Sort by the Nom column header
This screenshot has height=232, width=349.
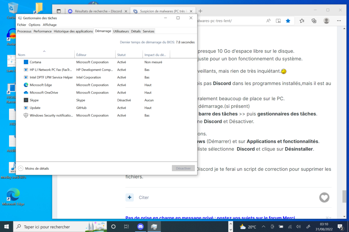tap(22, 55)
